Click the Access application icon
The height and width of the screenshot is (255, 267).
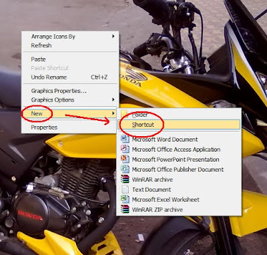(125, 149)
